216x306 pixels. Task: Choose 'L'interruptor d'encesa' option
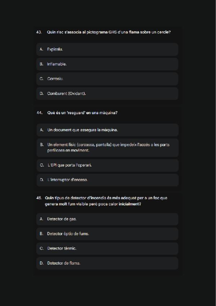point(107,180)
